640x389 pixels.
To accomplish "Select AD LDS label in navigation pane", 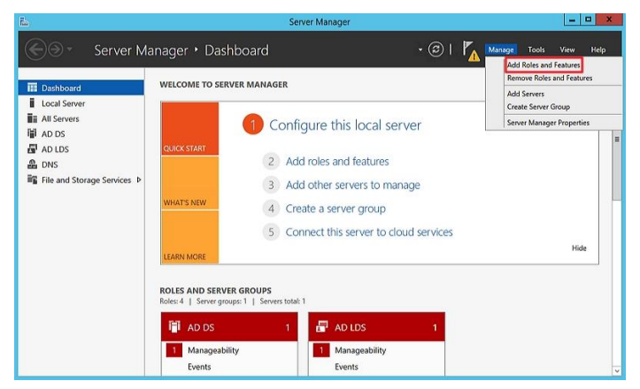I will pos(55,149).
